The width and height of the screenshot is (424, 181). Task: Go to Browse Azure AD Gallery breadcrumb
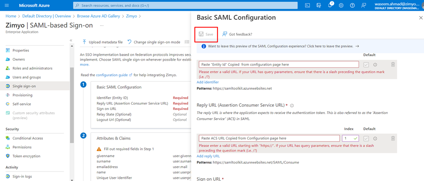click(98, 16)
